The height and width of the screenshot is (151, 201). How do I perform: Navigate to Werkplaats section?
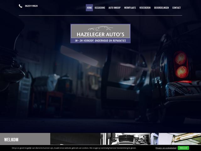(130, 8)
